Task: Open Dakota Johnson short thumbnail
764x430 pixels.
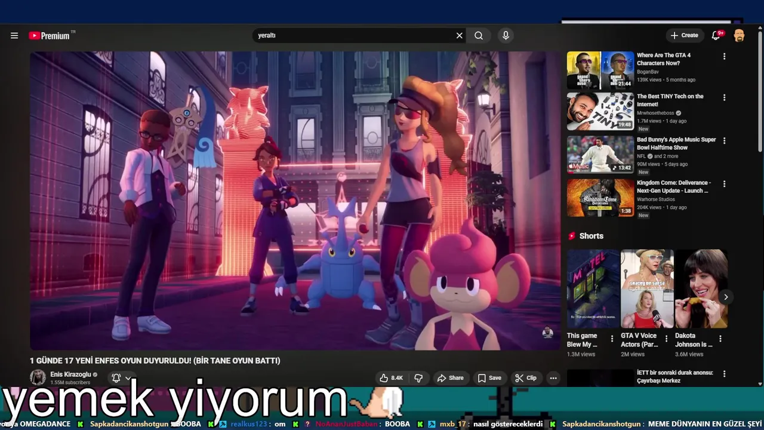Action: point(701,288)
